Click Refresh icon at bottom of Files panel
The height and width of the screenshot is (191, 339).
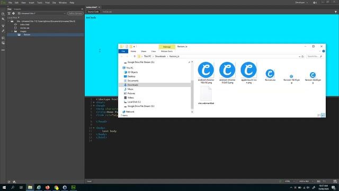[9, 182]
